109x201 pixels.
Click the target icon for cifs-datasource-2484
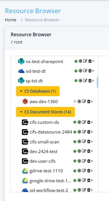coord(79,132)
